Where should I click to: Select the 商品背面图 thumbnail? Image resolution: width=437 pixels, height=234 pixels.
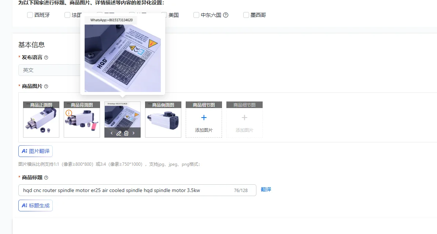pyautogui.click(x=82, y=119)
